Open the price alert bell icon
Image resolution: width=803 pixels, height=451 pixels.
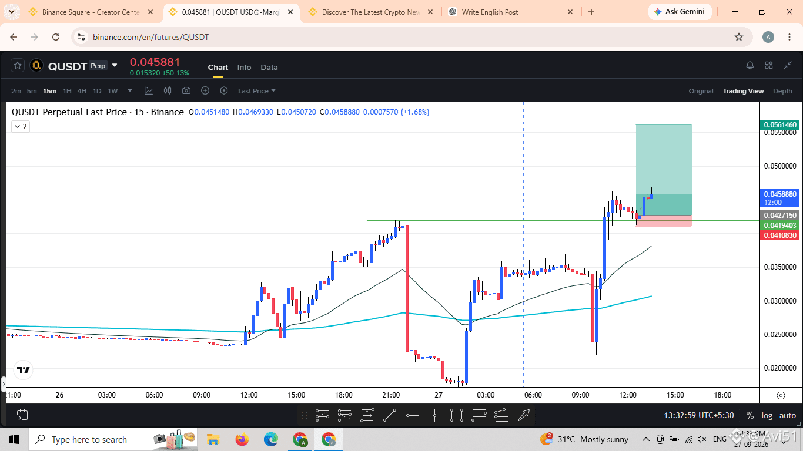[x=750, y=65]
